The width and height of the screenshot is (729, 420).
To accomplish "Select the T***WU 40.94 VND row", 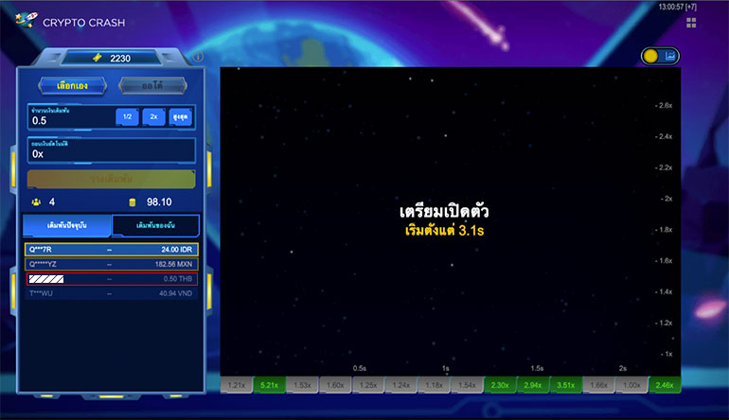I will [111, 293].
